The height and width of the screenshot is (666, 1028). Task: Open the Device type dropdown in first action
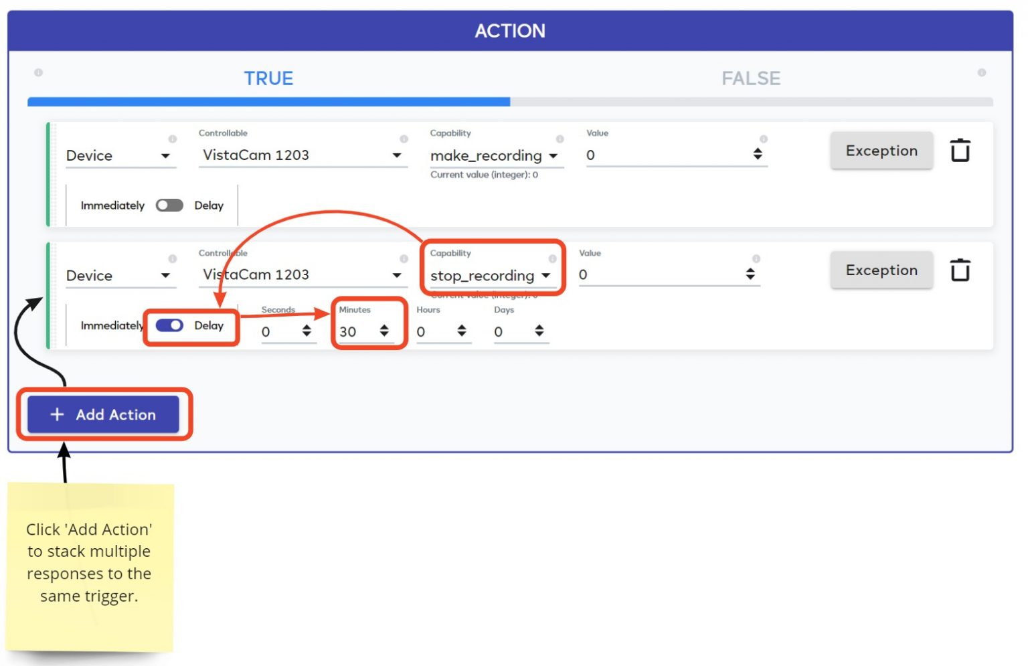tap(166, 155)
